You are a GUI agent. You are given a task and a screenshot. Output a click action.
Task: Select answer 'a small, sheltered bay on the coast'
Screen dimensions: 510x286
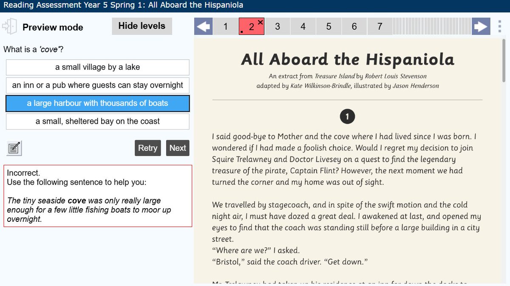[x=97, y=121]
